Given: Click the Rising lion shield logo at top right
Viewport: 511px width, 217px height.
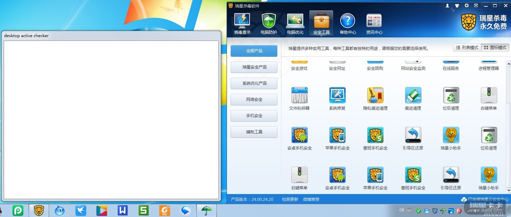Looking at the screenshot, I should coord(469,22).
